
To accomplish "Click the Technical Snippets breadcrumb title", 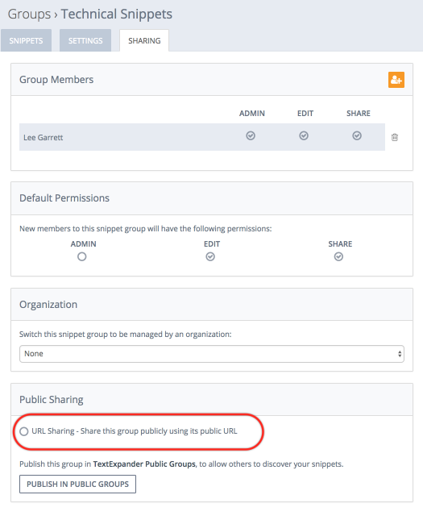I will pyautogui.click(x=116, y=15).
